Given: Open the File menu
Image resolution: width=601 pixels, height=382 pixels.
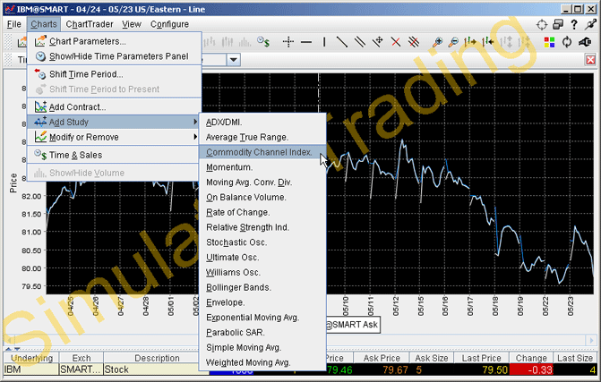Looking at the screenshot, I should click(14, 24).
